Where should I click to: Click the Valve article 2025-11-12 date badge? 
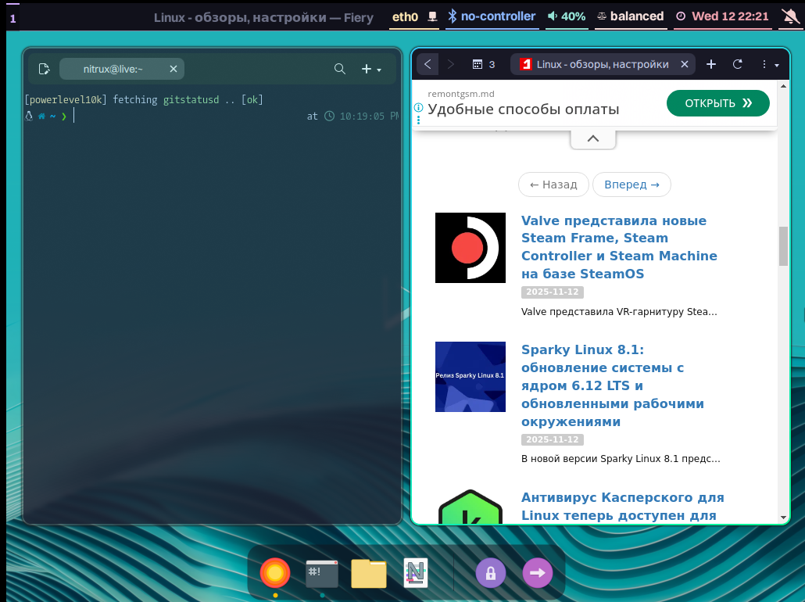[553, 292]
